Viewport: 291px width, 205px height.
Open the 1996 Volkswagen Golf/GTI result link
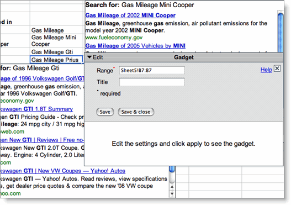42,78
